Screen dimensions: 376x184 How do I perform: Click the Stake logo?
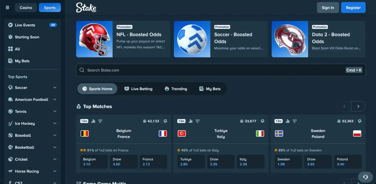click(x=86, y=8)
